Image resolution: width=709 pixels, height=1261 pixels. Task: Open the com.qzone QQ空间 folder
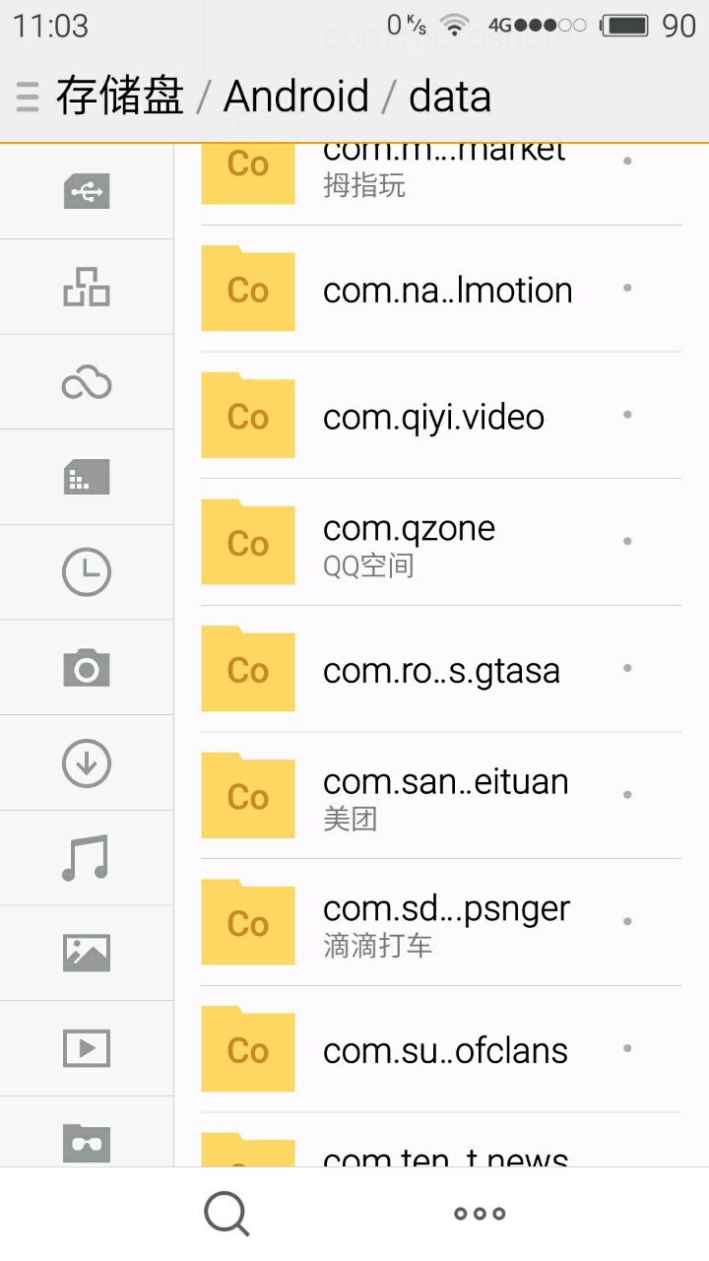coord(409,543)
